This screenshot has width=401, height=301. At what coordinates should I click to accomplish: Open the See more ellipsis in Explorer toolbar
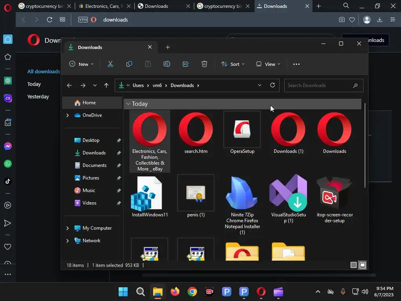(296, 64)
